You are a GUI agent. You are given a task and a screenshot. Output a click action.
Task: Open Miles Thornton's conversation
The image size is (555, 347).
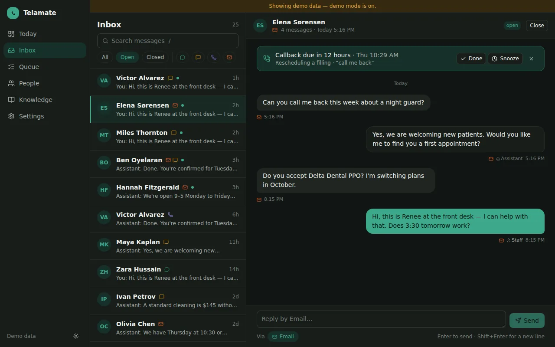168,137
